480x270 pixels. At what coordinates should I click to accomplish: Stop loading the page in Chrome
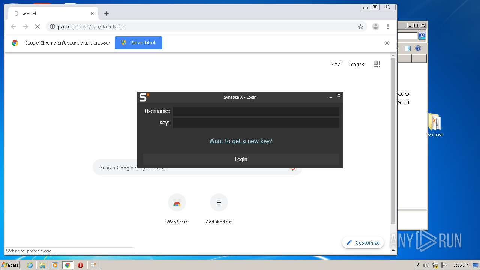(37, 27)
